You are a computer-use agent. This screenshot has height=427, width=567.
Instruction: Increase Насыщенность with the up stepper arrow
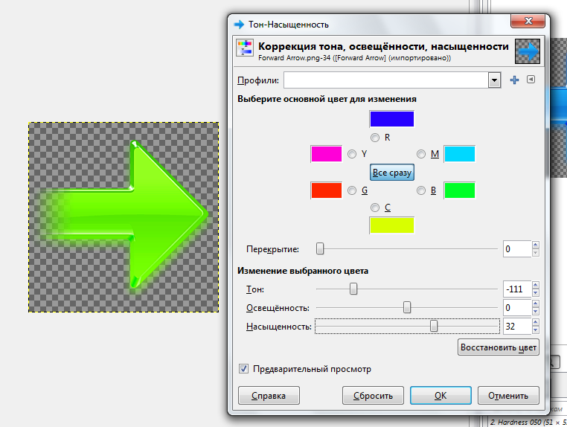coord(536,322)
